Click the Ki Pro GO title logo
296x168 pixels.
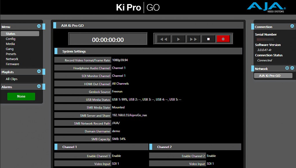[x=138, y=8]
